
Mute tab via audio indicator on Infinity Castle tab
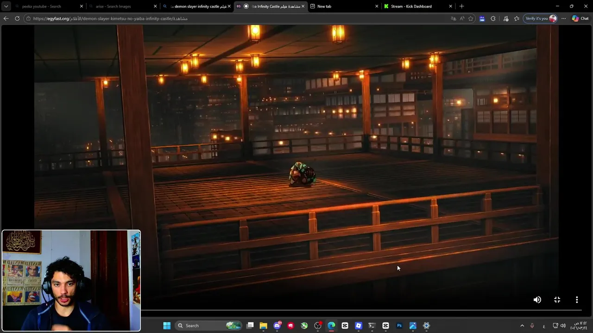246,6
